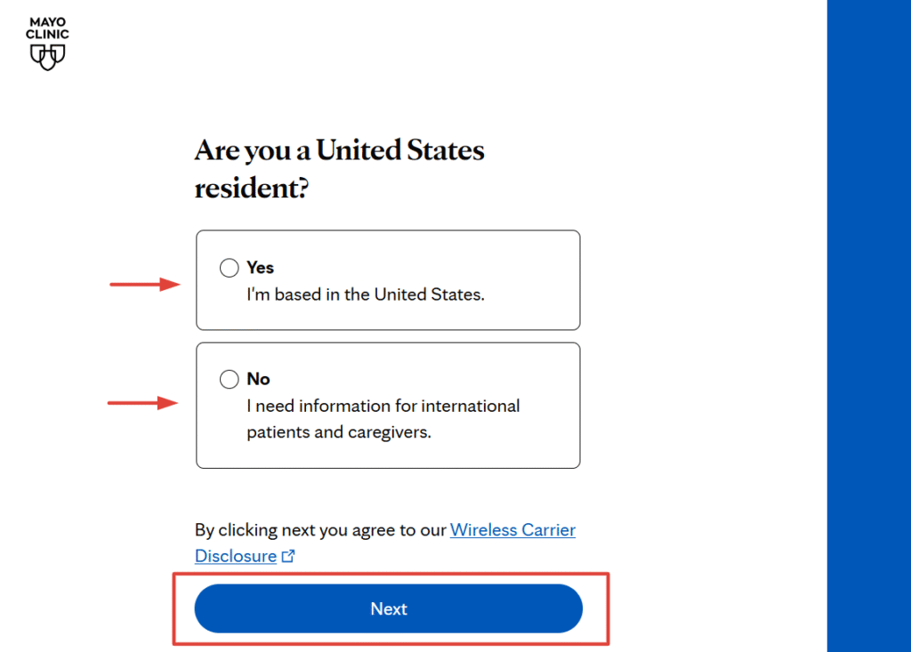Open the Wireless Carrier link
Viewport: 911px width, 652px height.
pyautogui.click(x=512, y=530)
